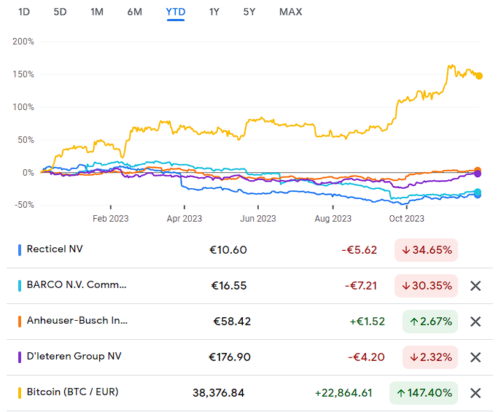Switch to the 5D time range
Viewport: 501px width, 412px height.
(60, 12)
